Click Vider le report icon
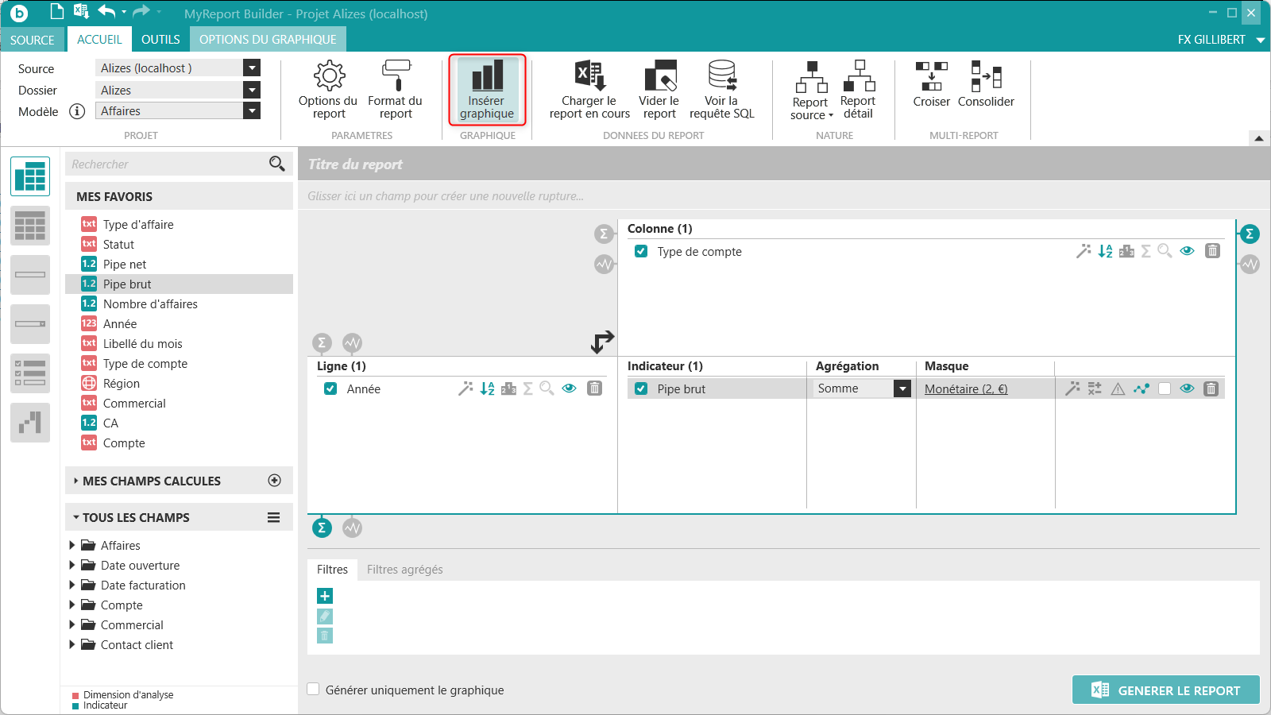Viewport: 1271px width, 715px height. pyautogui.click(x=659, y=77)
